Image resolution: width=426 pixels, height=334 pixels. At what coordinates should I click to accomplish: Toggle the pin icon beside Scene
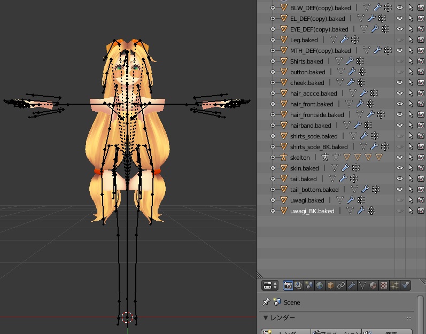click(x=266, y=302)
